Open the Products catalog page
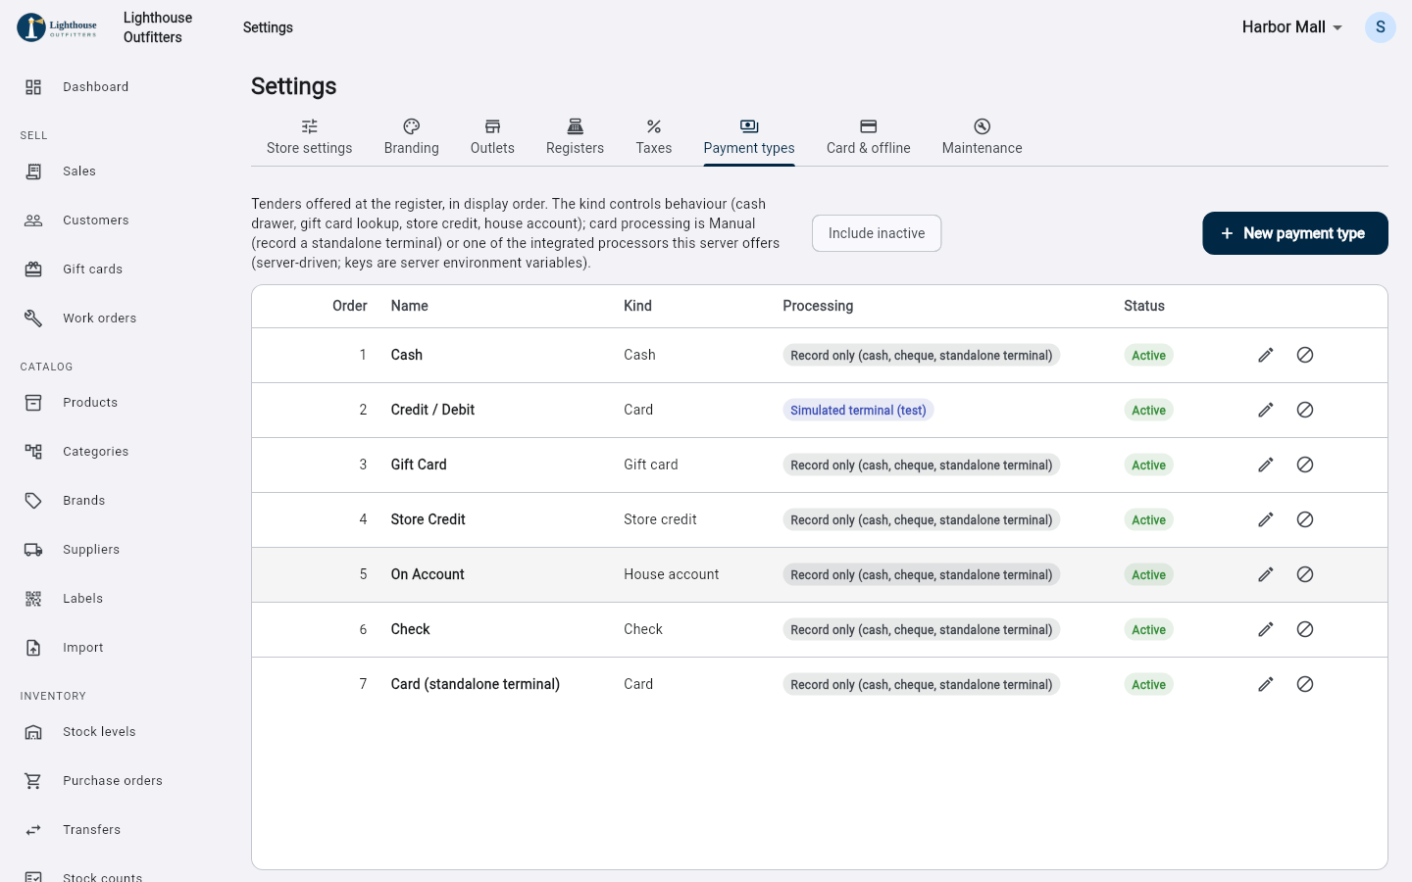This screenshot has height=882, width=1412. pos(118,403)
